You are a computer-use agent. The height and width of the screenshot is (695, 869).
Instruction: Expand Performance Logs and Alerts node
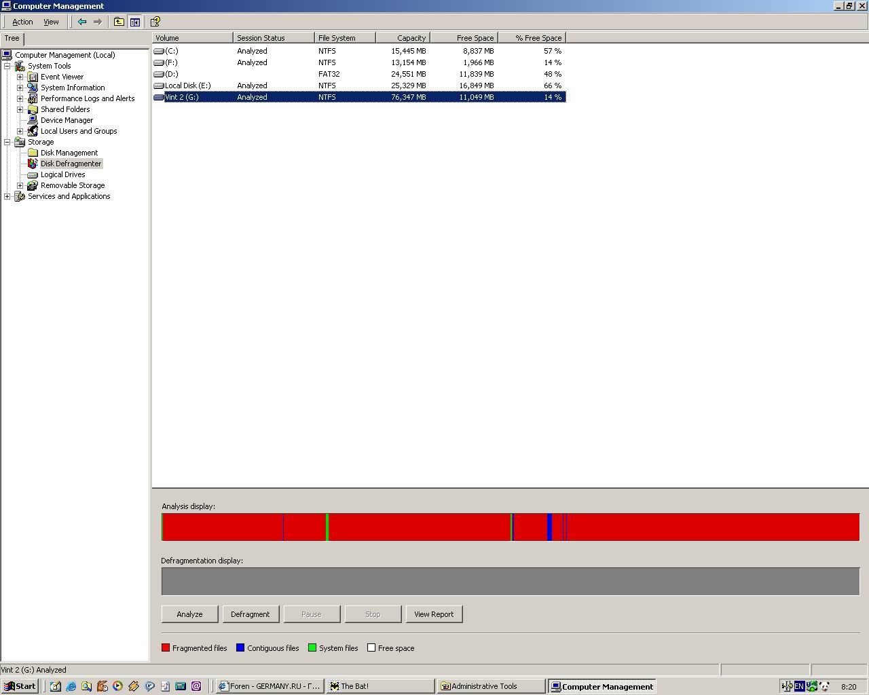click(x=20, y=98)
